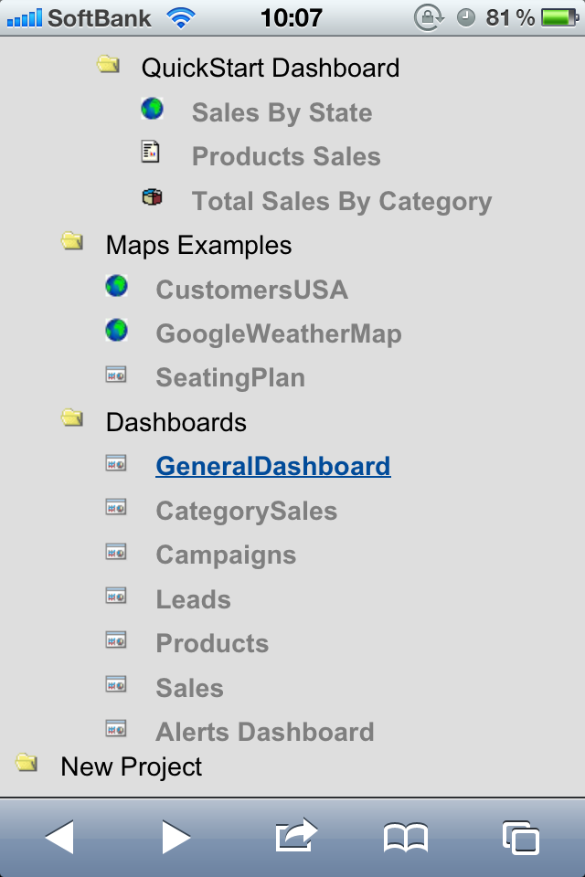Click the dashboard icon beside SeatingPlan
Image resolution: width=585 pixels, height=877 pixels.
(116, 375)
